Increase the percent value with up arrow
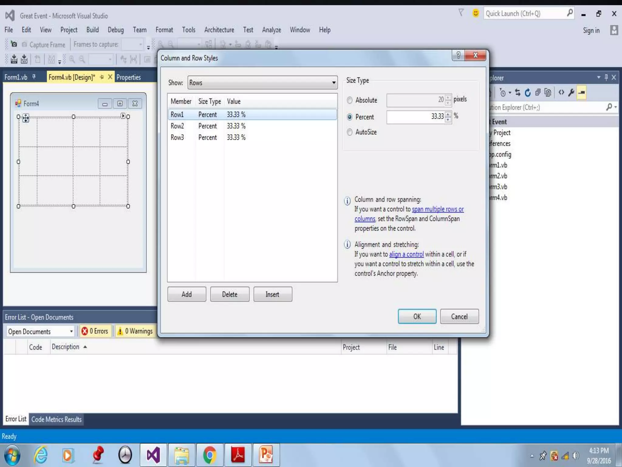The width and height of the screenshot is (622, 467). click(448, 114)
